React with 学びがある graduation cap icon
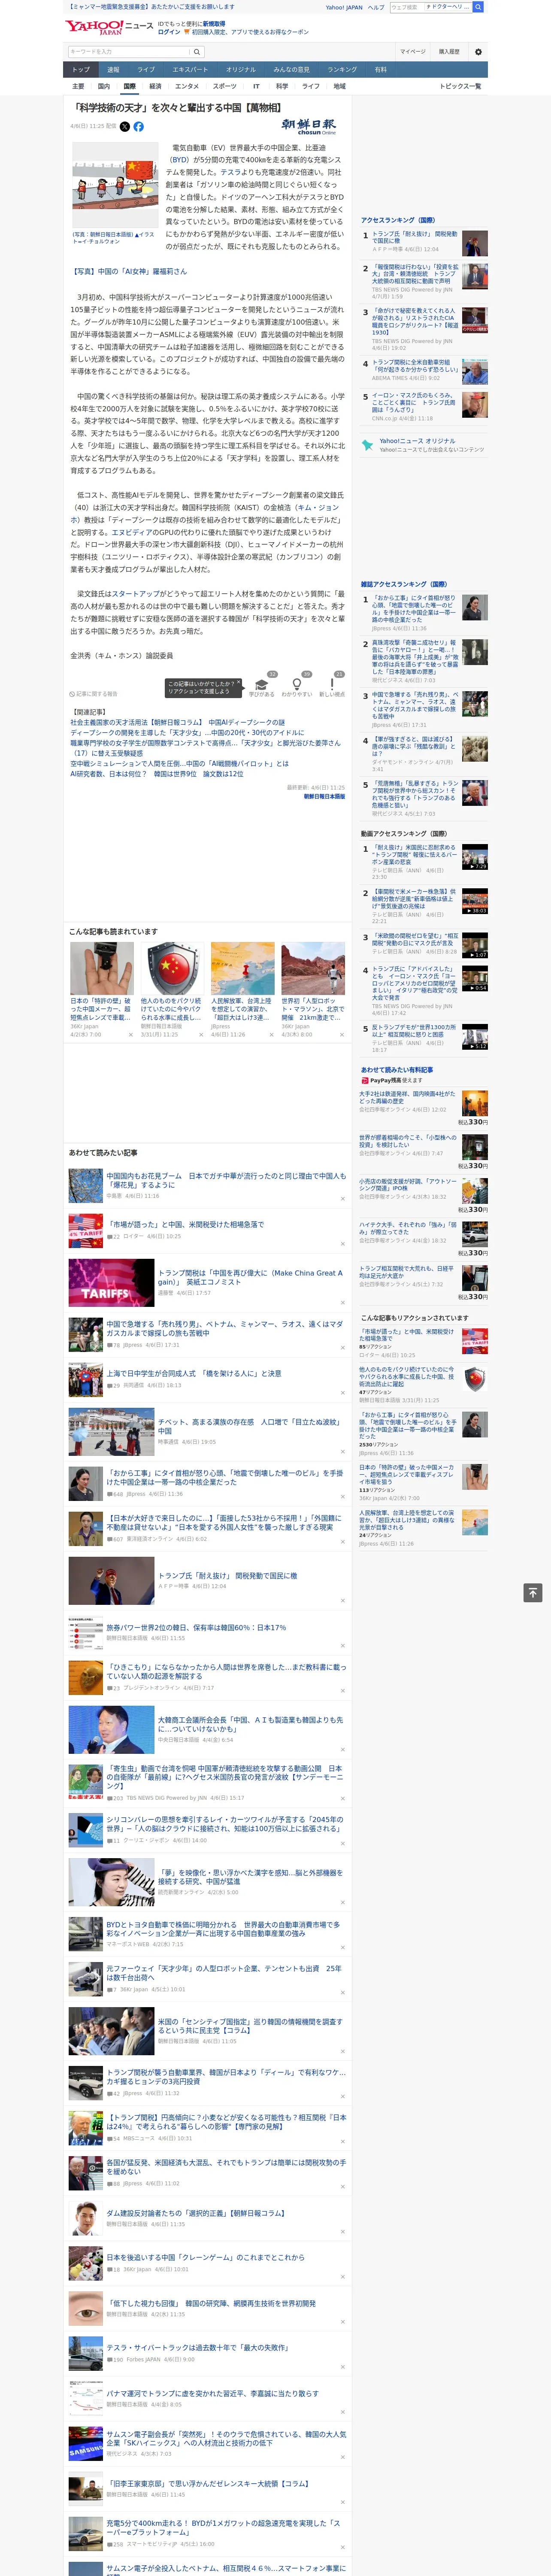 (x=262, y=684)
